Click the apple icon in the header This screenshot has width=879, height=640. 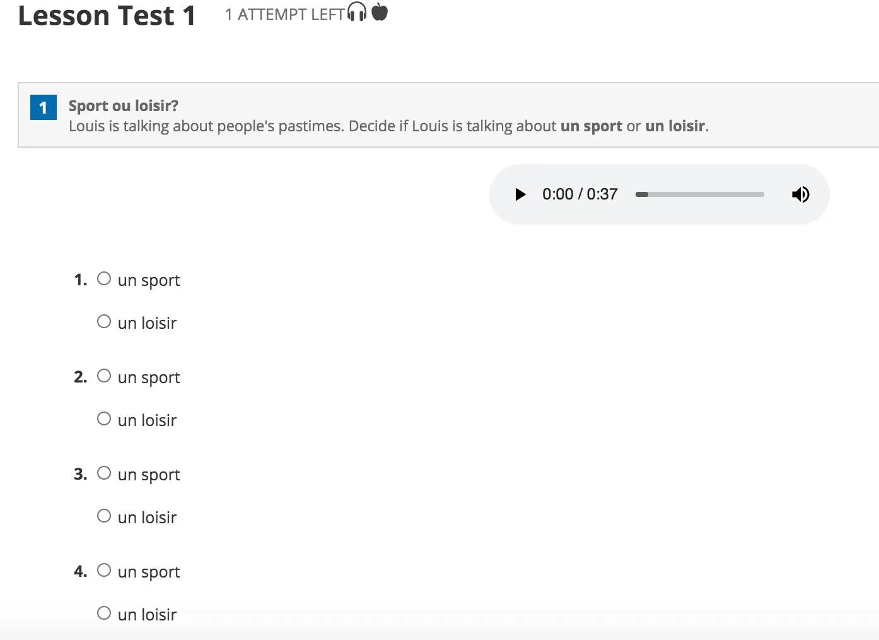[x=380, y=11]
